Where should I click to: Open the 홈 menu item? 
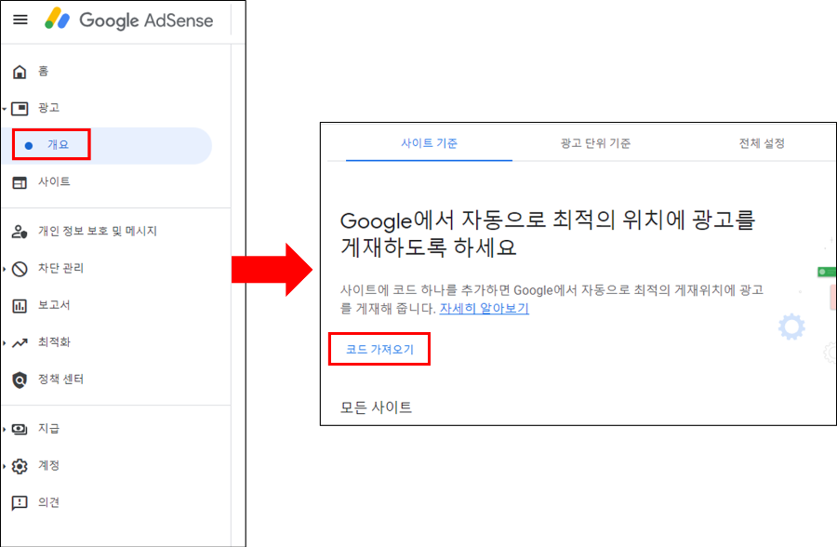coord(43,71)
